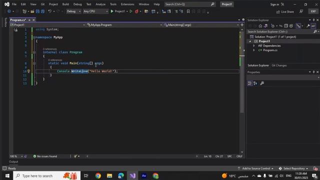Image resolution: width=320 pixels, height=180 pixels.
Task: Click Select Repository button
Action: pyautogui.click(x=293, y=168)
